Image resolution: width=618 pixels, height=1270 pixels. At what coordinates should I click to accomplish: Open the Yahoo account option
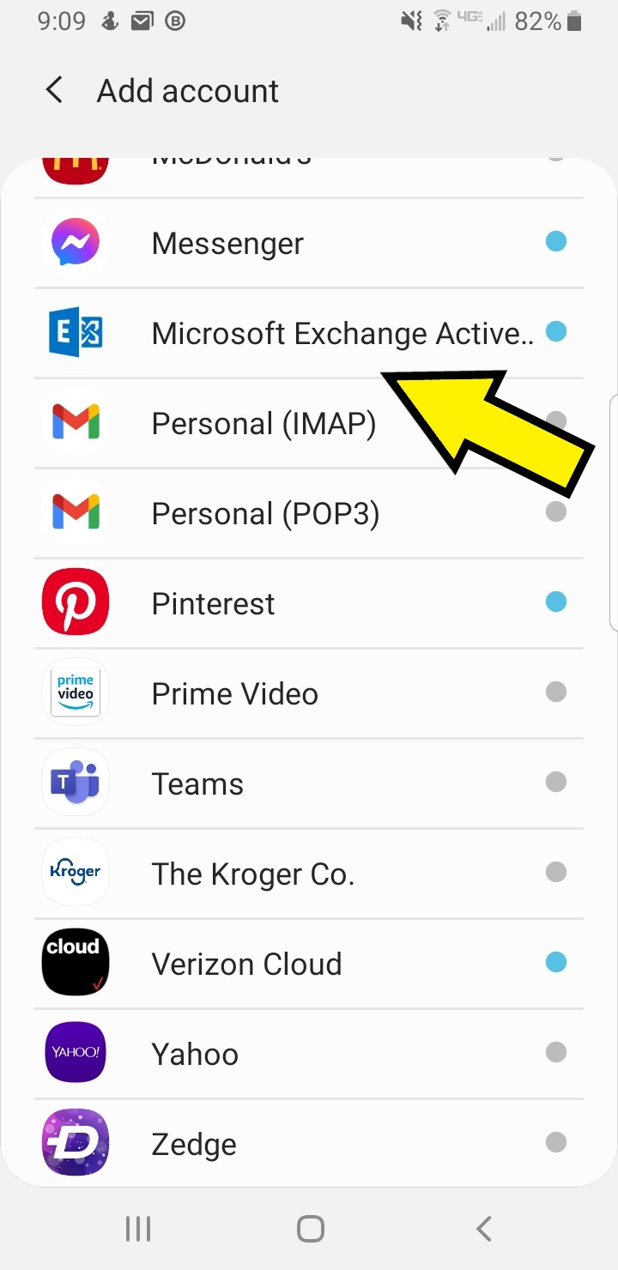pyautogui.click(x=309, y=1054)
